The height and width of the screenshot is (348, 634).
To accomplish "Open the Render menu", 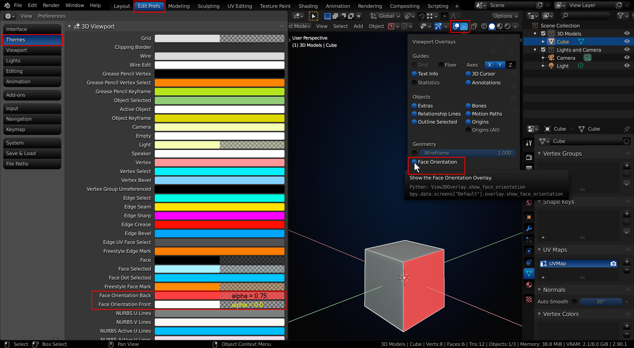I will click(x=51, y=5).
